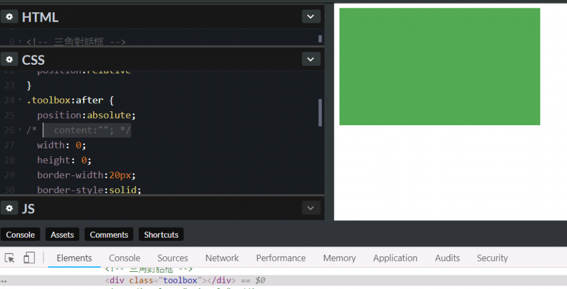This screenshot has width=567, height=289.
Task: Switch to the Memory tab
Action: pyautogui.click(x=339, y=258)
